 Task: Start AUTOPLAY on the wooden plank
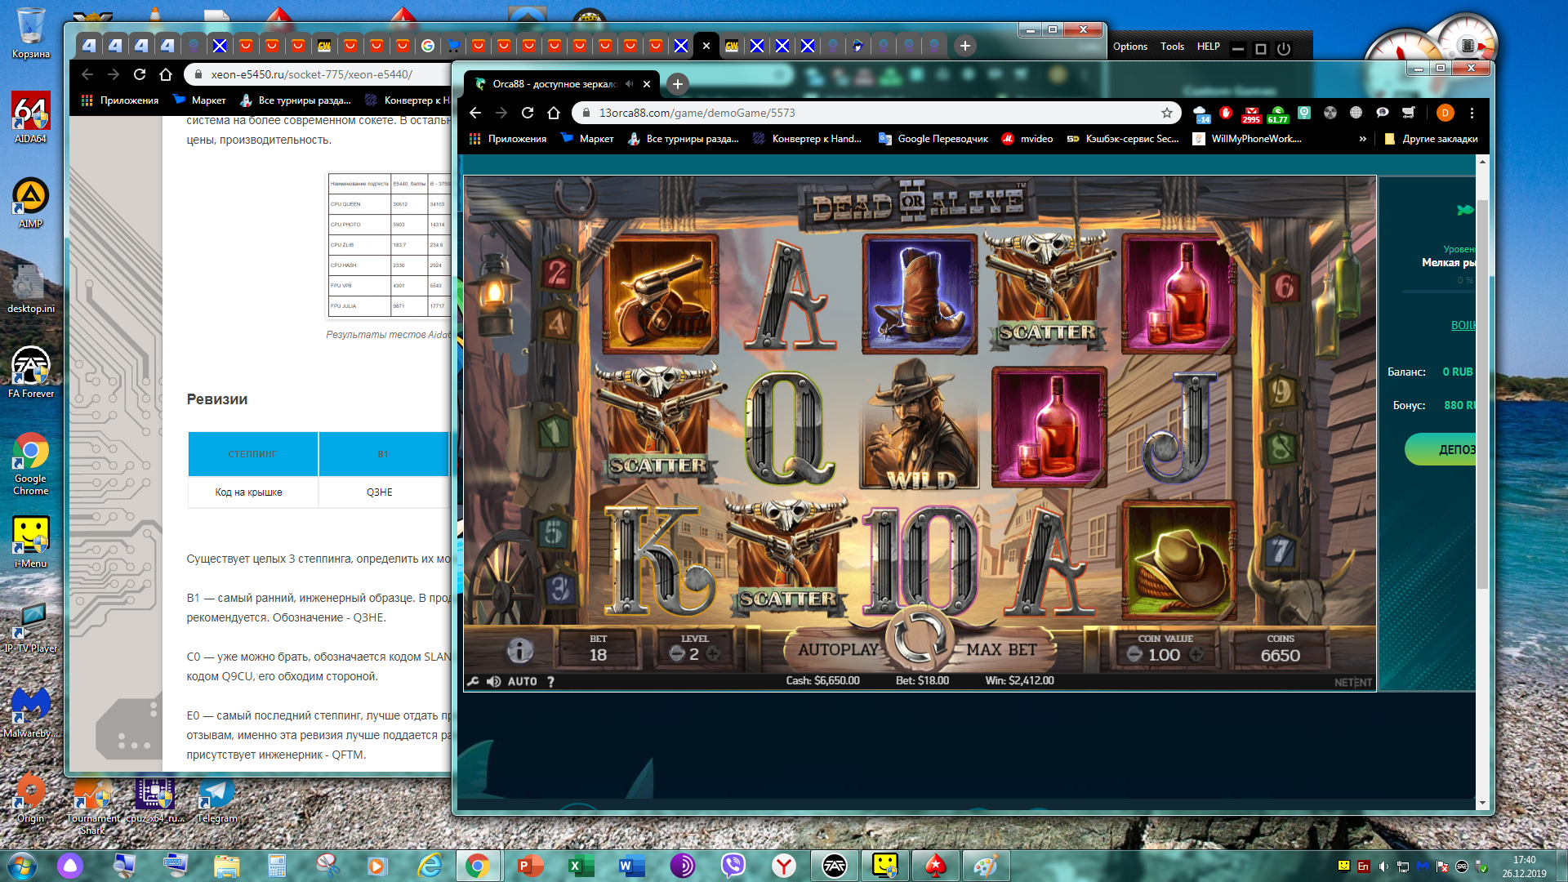[x=839, y=649]
